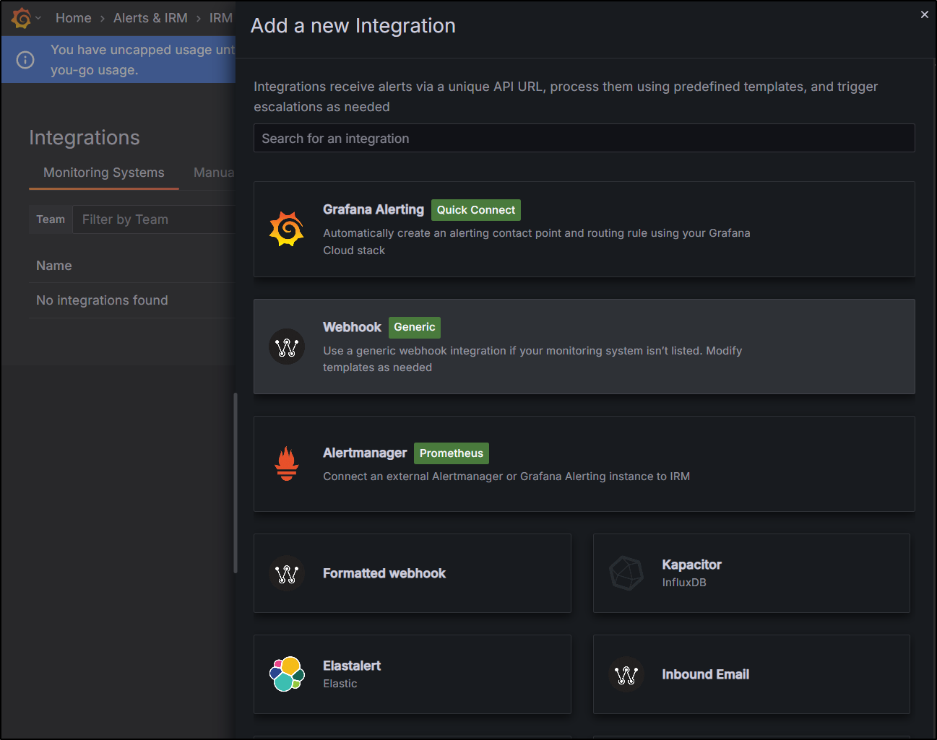Screen dimensions: 937x740
Task: Choose the Formatted webhook integration
Action: click(413, 573)
